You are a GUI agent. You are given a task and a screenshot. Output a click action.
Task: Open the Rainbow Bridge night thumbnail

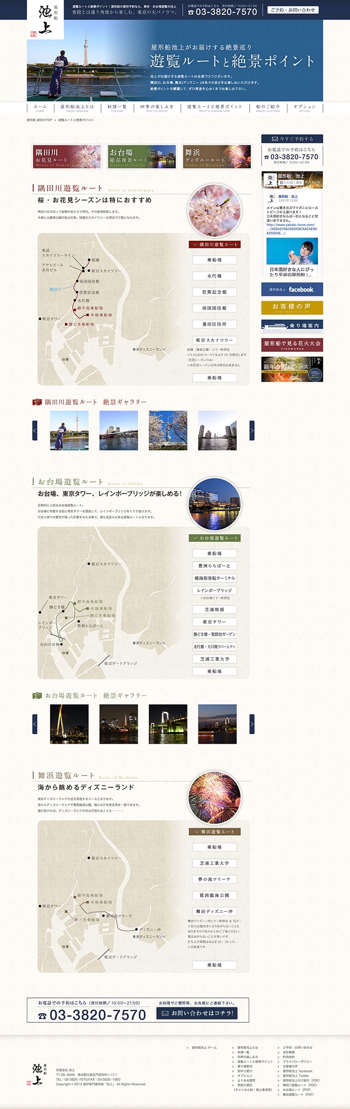click(168, 724)
